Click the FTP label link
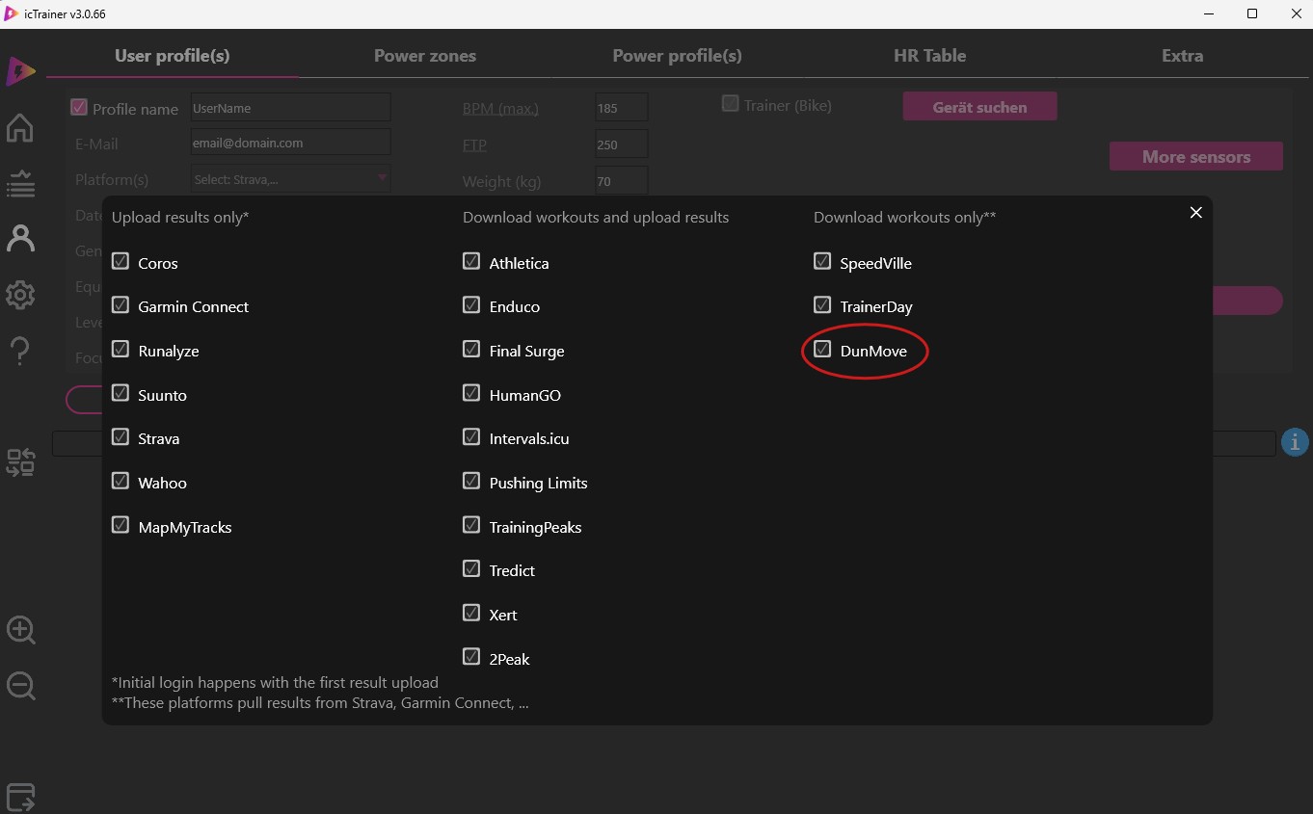This screenshot has width=1313, height=814. tap(474, 144)
